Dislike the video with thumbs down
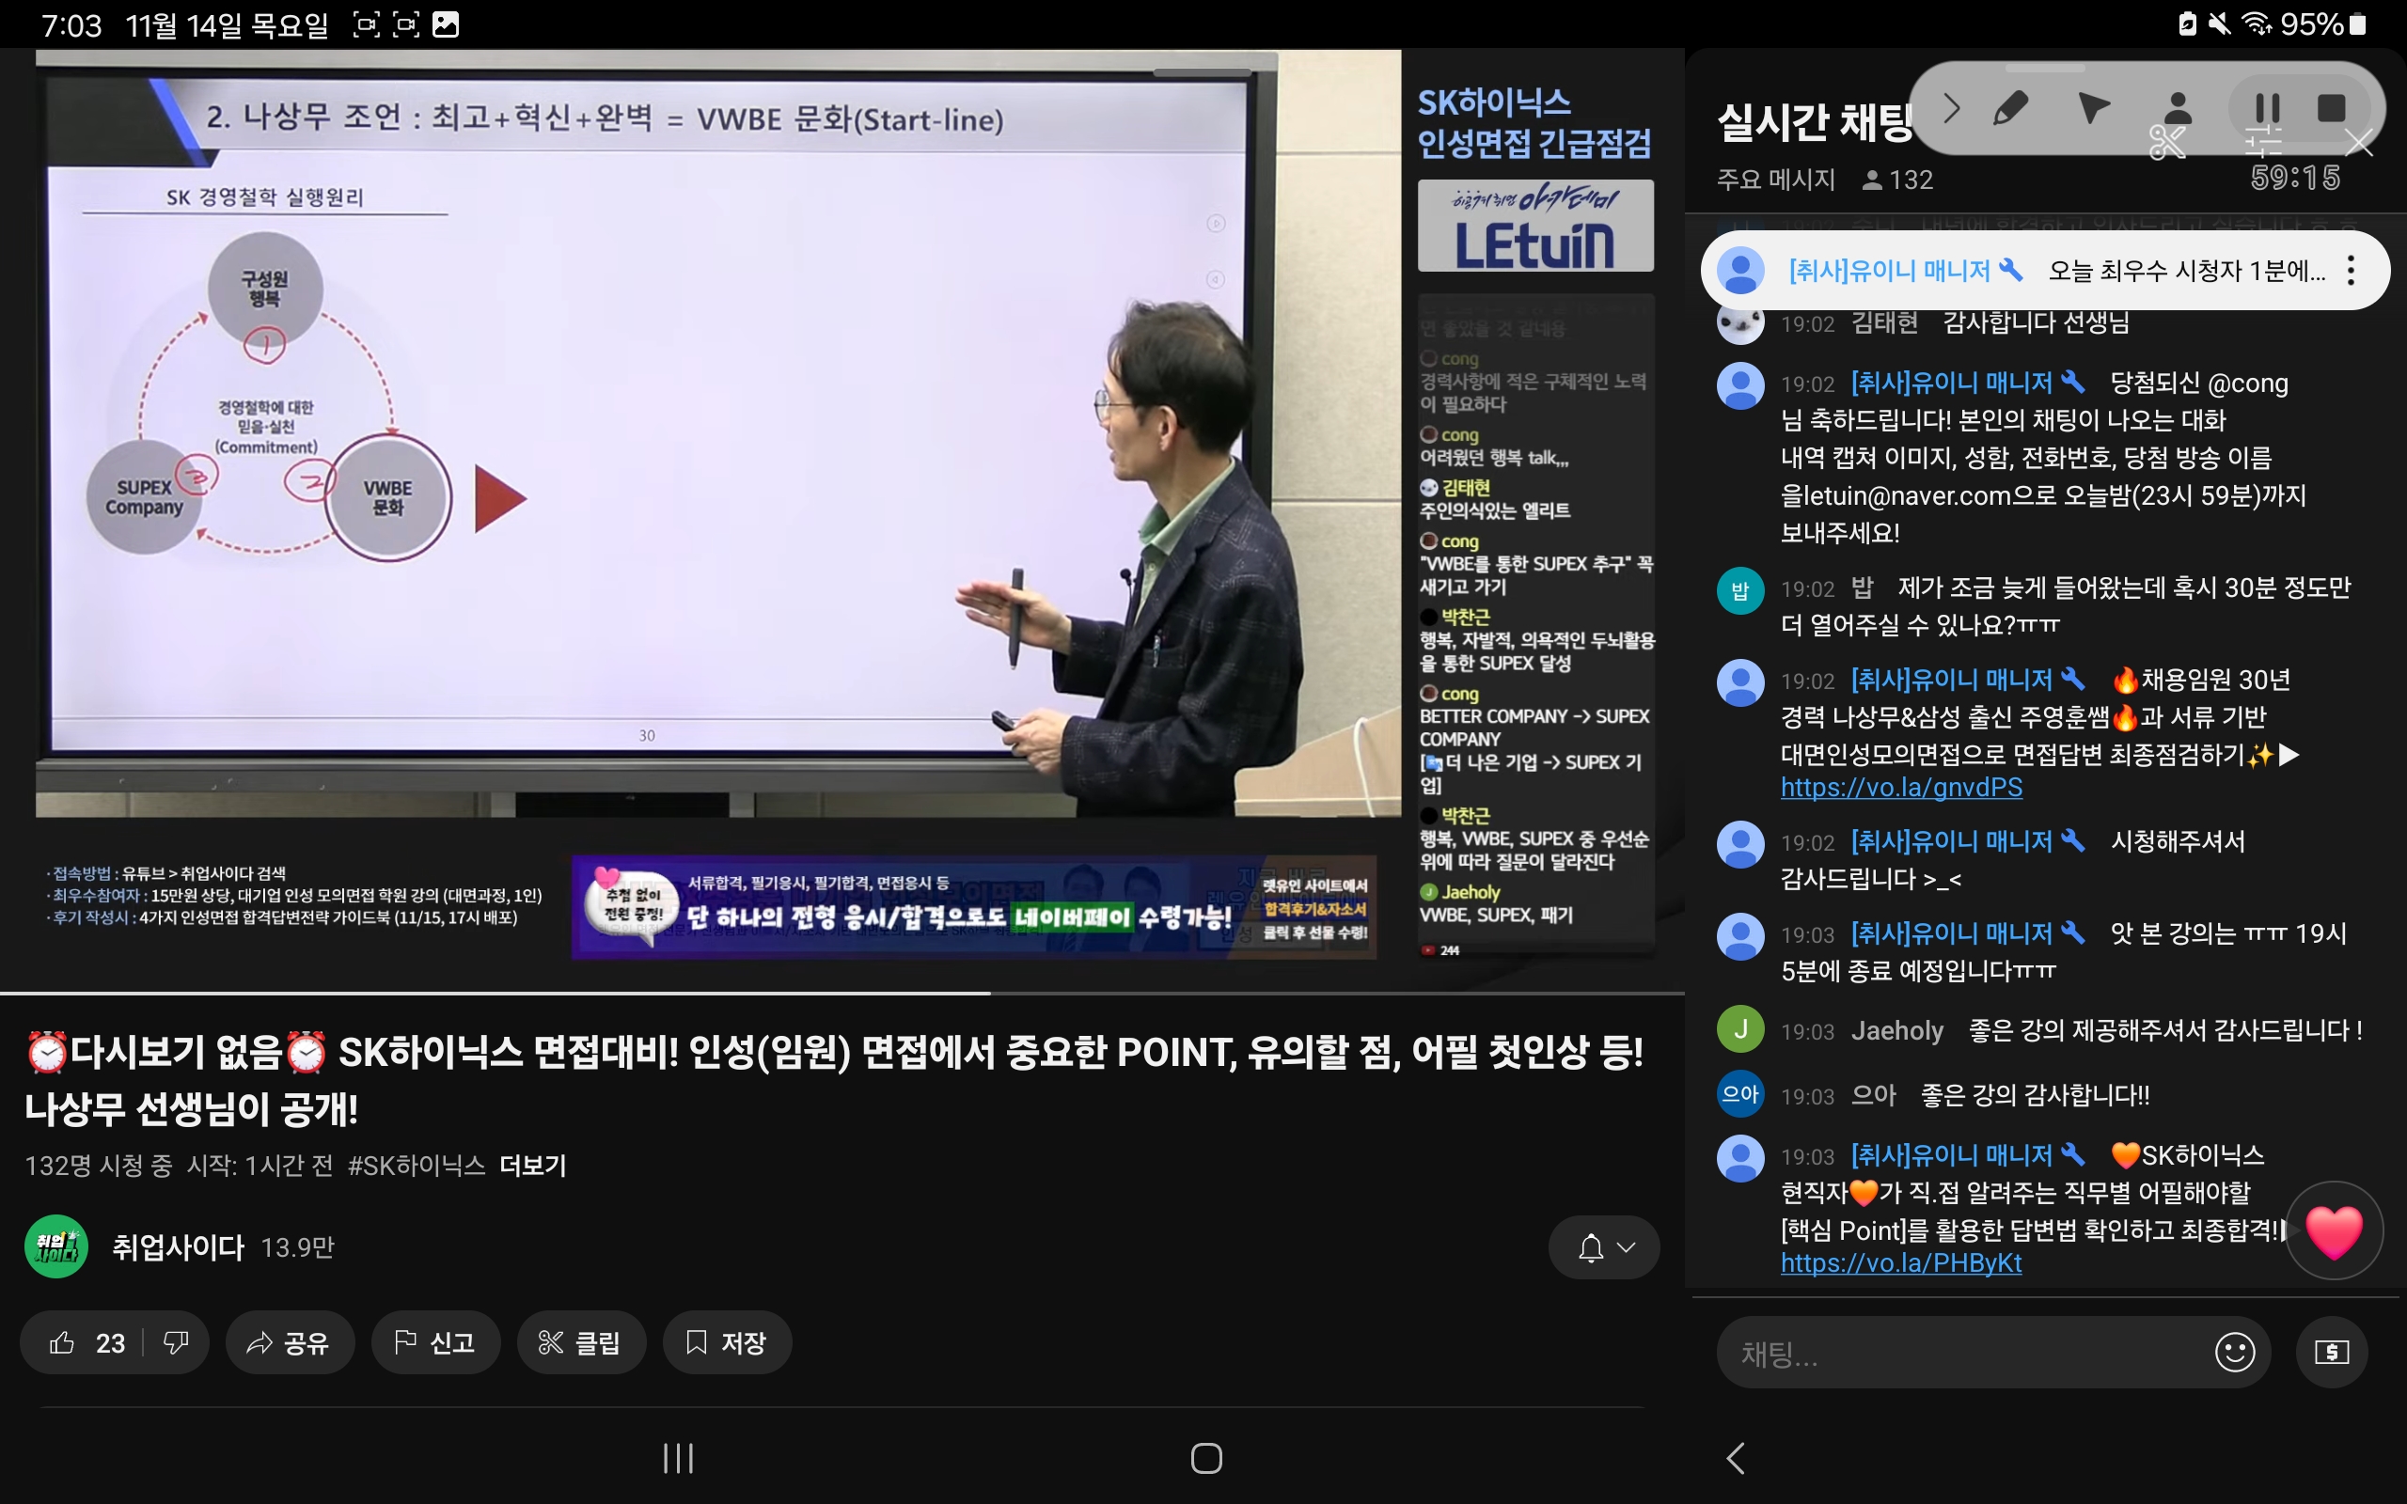Image resolution: width=2407 pixels, height=1504 pixels. pos(176,1343)
